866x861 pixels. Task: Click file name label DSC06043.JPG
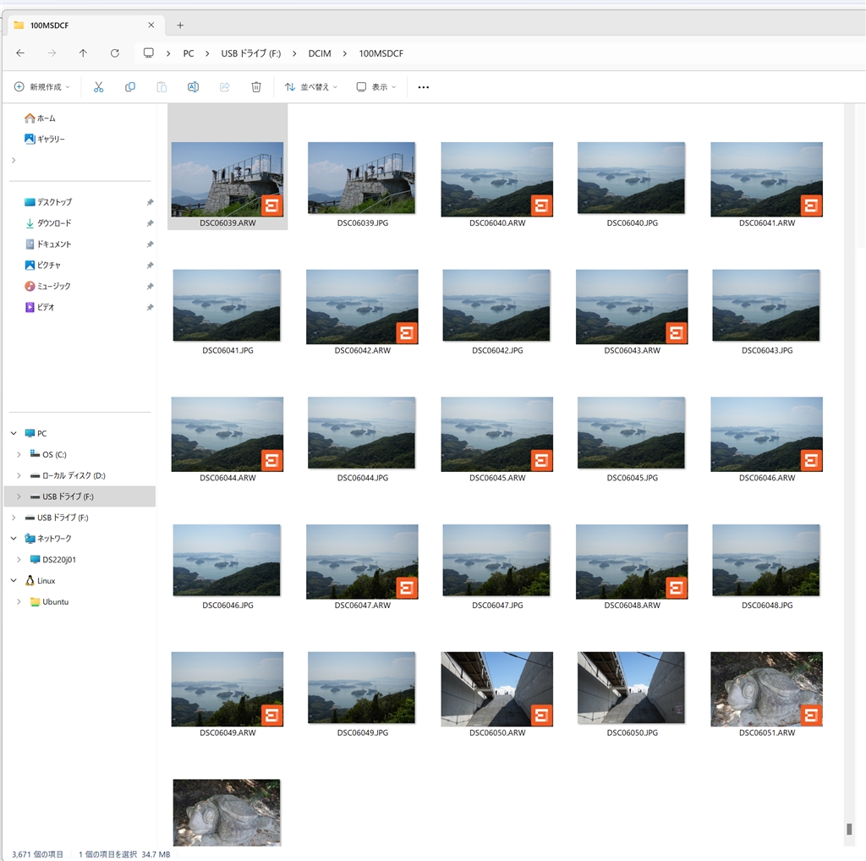pyautogui.click(x=766, y=350)
